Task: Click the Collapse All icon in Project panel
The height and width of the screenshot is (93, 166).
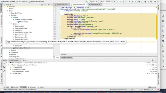Action: (x=45, y=5)
